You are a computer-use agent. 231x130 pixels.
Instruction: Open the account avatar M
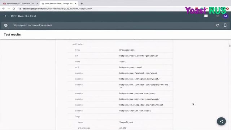click(x=225, y=16)
